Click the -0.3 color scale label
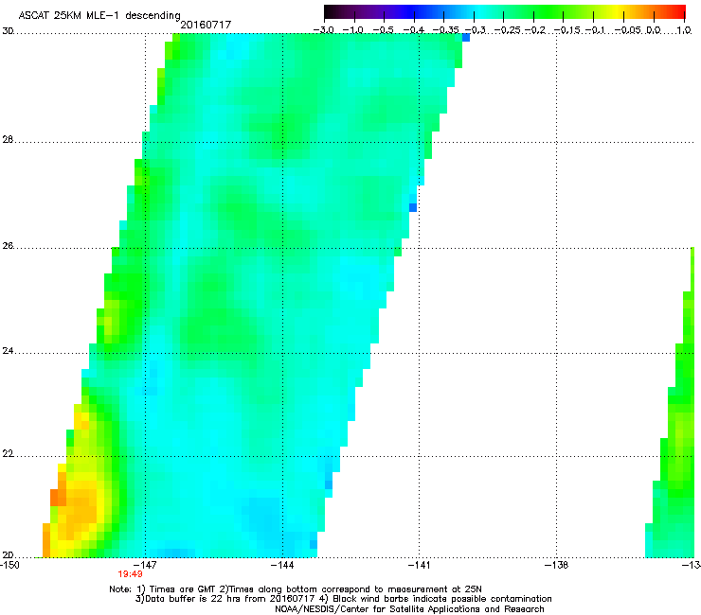Screen dimensions: 701x615 [x=476, y=30]
